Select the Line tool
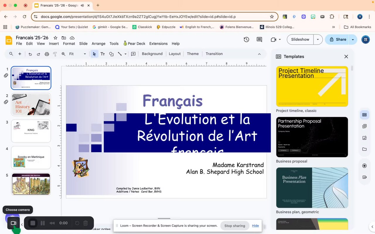 [x=120, y=54]
